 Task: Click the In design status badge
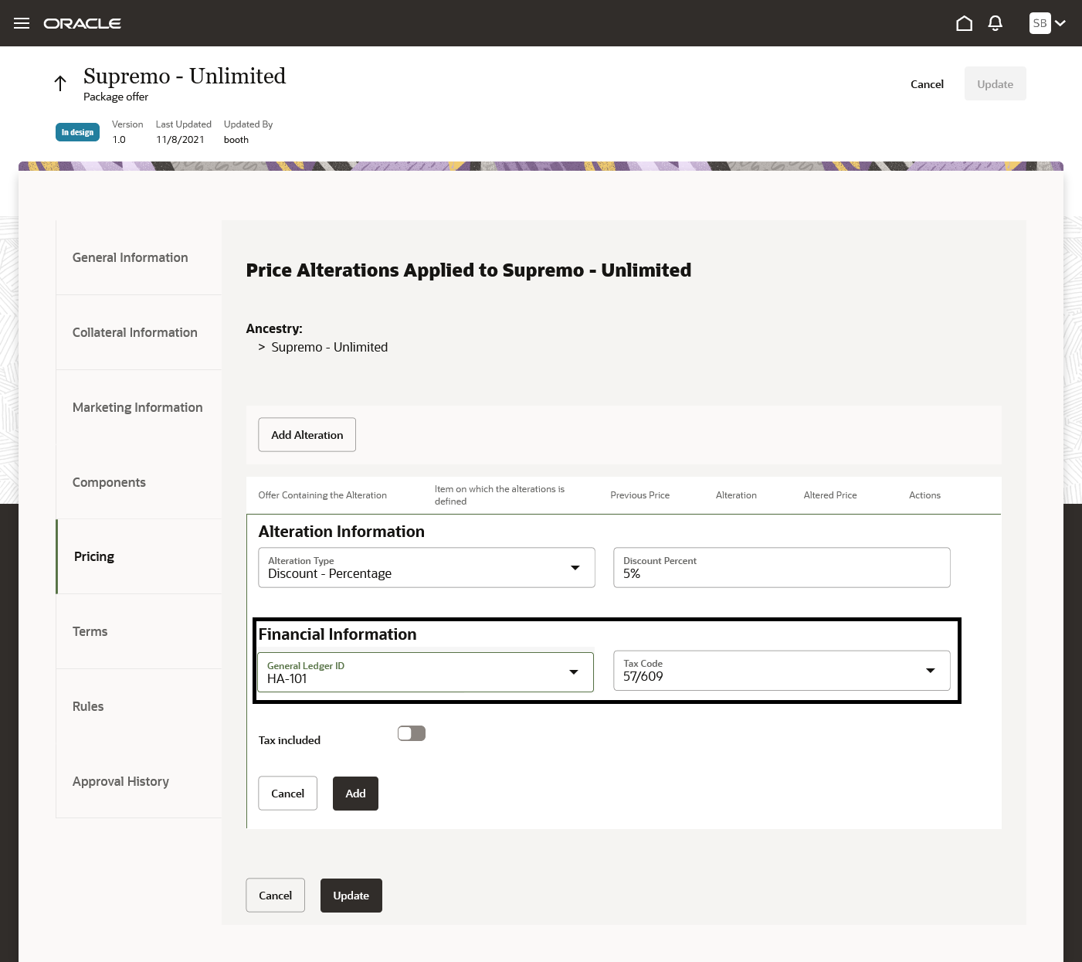point(77,132)
